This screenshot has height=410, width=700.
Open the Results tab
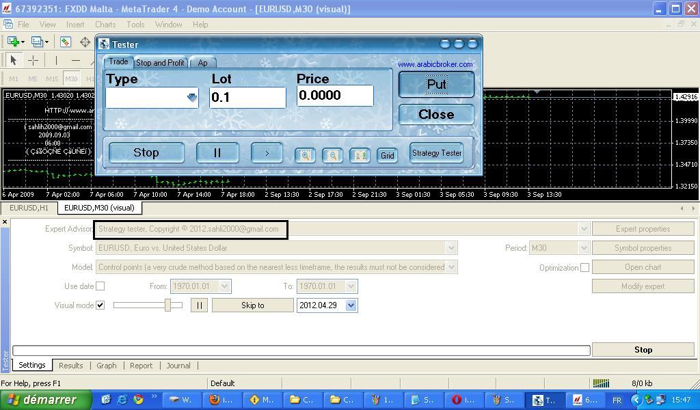coord(71,366)
